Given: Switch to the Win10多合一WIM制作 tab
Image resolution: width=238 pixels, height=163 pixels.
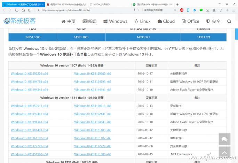Looking at the screenshot, I should (x=153, y=5).
